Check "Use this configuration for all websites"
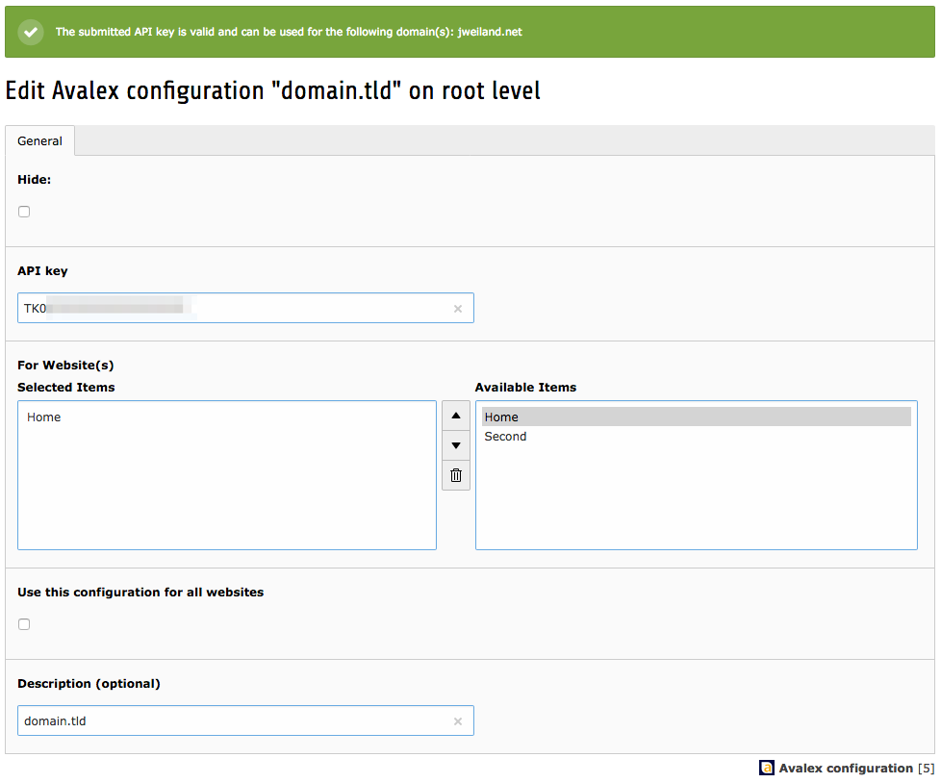 (x=24, y=624)
